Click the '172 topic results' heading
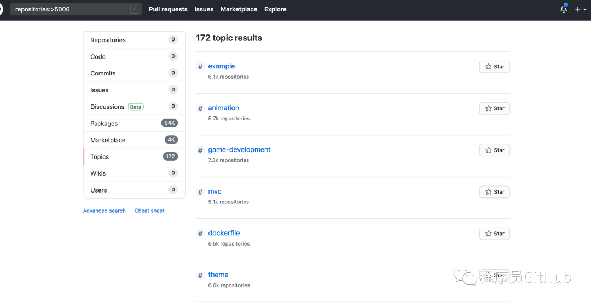Viewport: 591px width, 303px height. click(x=229, y=38)
